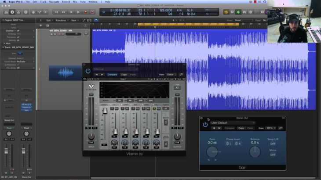Show the Mixer sliders icon
321x180 pixels.
(x=39, y=12)
